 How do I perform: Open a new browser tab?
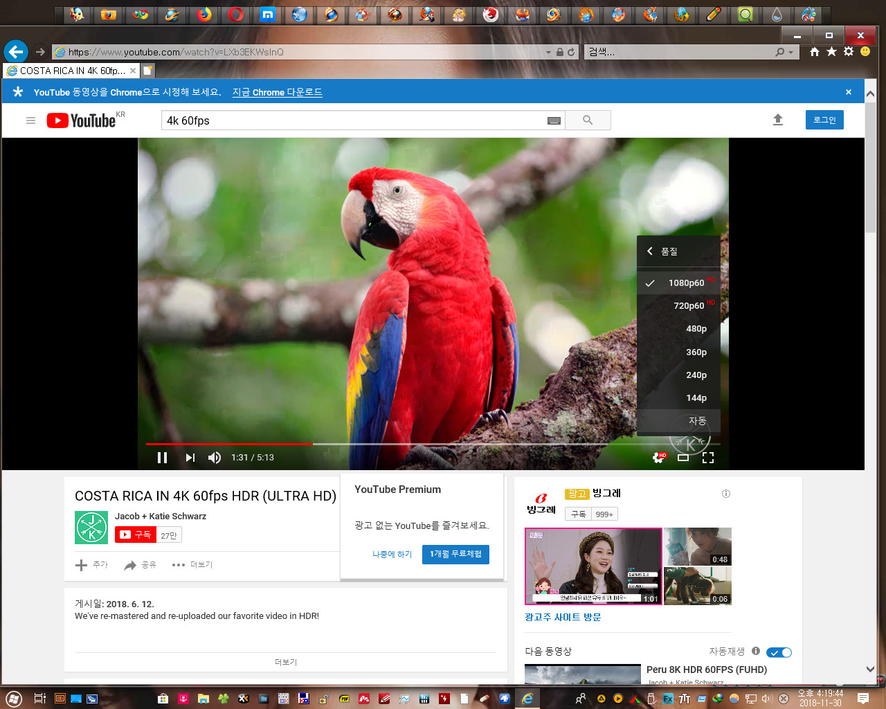148,71
